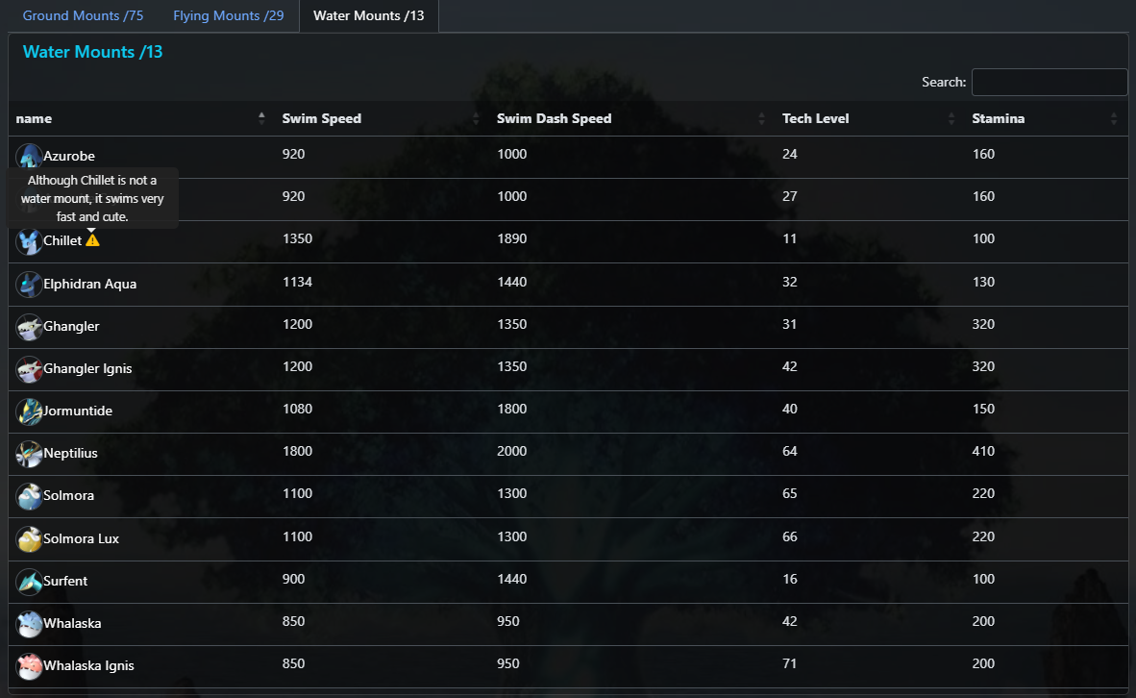Click the Chillet pal icon
Viewport: 1136px width, 698px height.
click(x=29, y=241)
